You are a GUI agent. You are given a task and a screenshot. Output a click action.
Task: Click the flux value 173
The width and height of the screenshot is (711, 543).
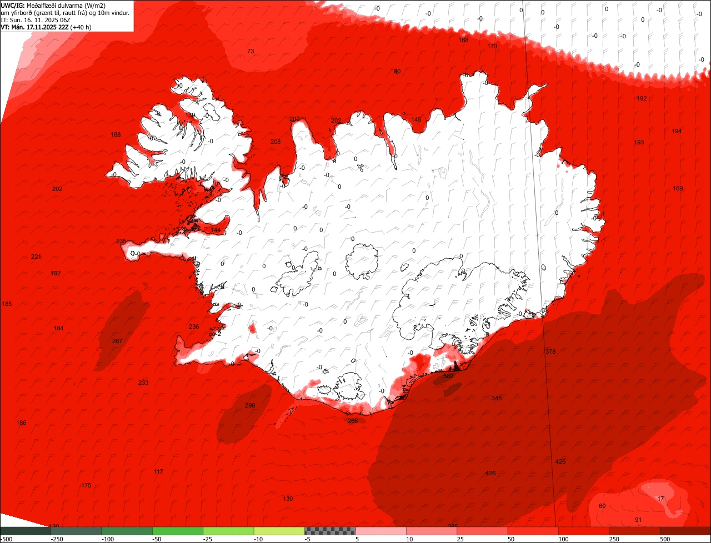(x=492, y=46)
